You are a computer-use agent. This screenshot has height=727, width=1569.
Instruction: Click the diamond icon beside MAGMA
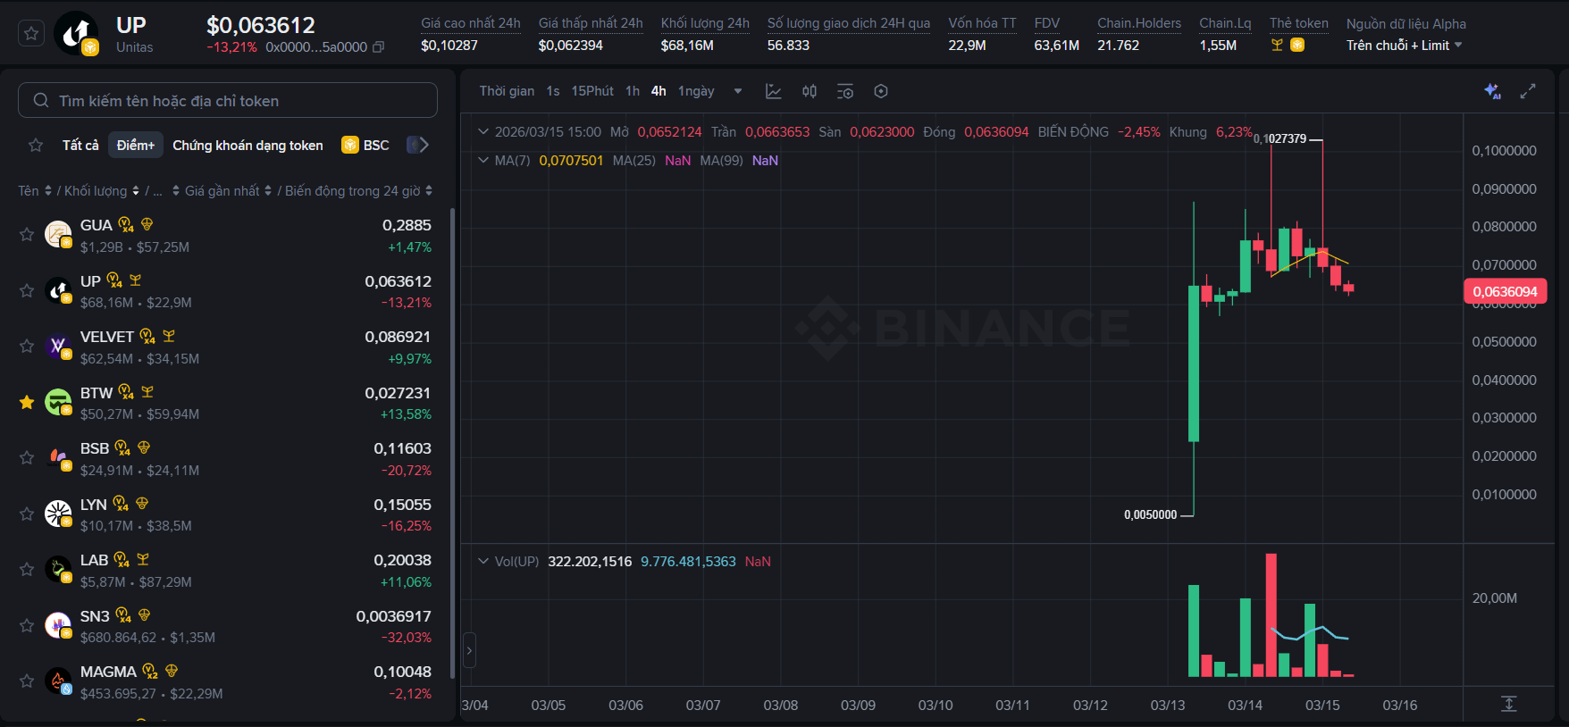click(172, 671)
